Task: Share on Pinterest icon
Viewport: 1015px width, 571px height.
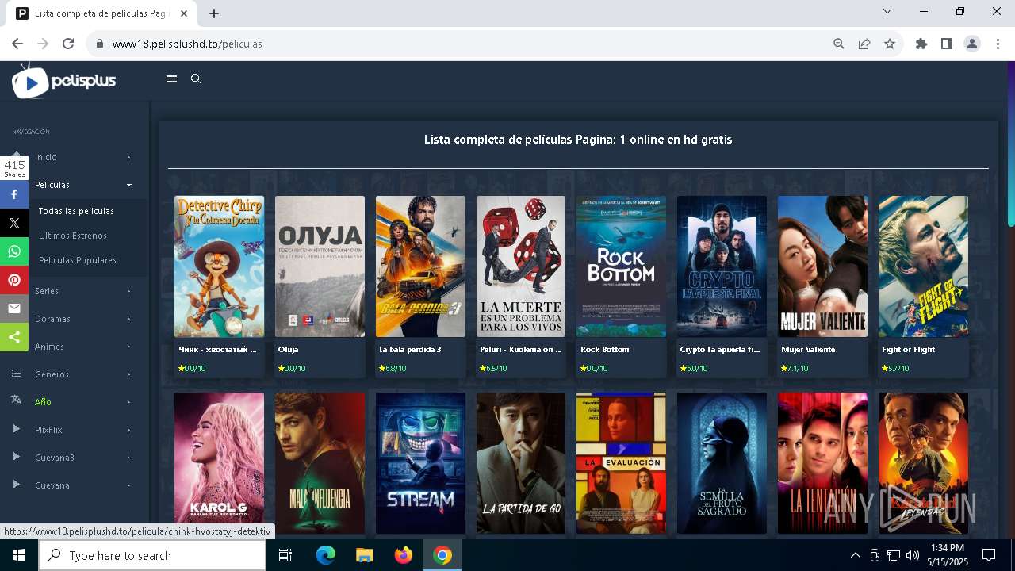Action: point(14,280)
